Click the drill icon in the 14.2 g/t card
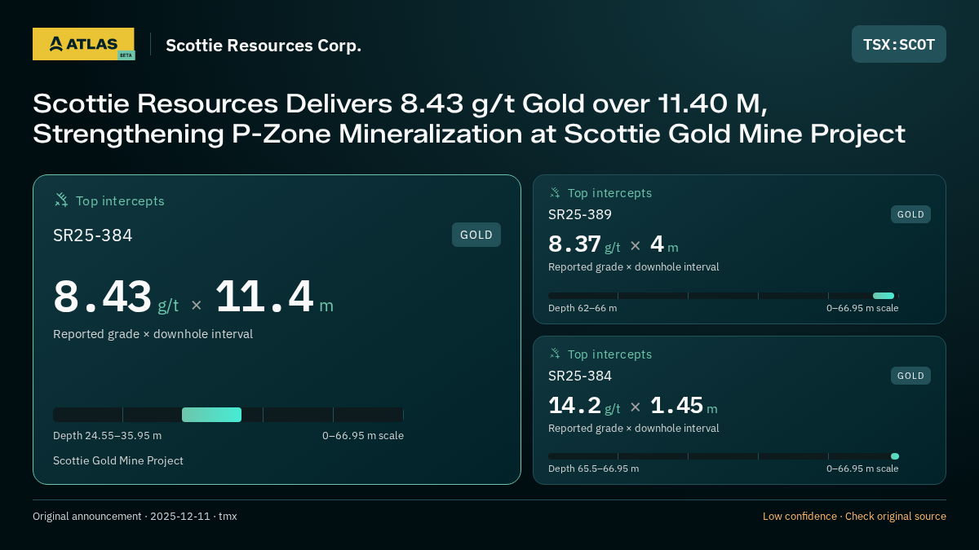 tap(555, 354)
